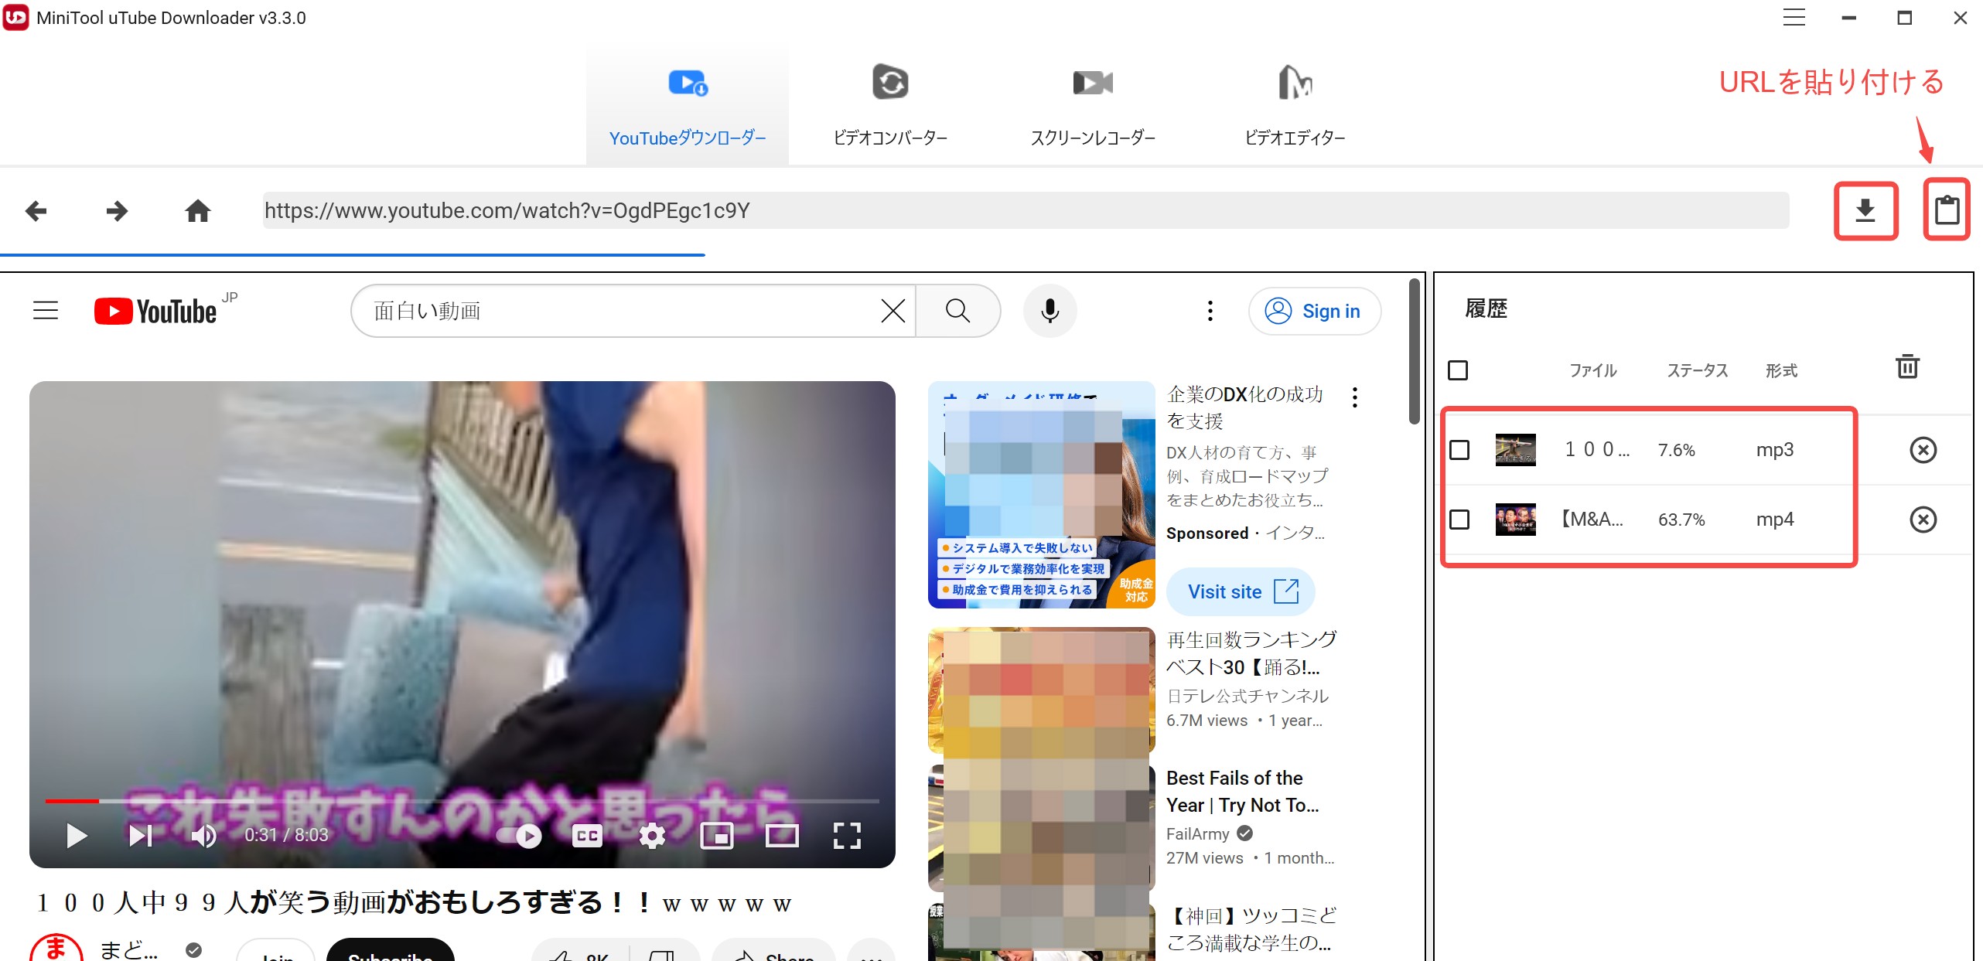Switch to theater mode

tap(782, 836)
